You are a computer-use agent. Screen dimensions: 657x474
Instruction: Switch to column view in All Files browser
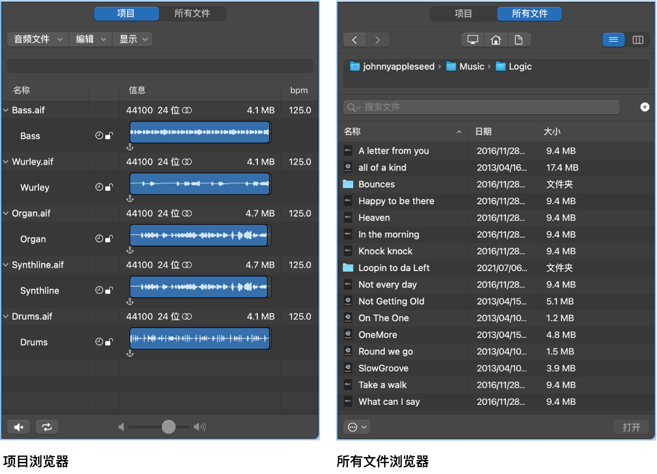(637, 40)
